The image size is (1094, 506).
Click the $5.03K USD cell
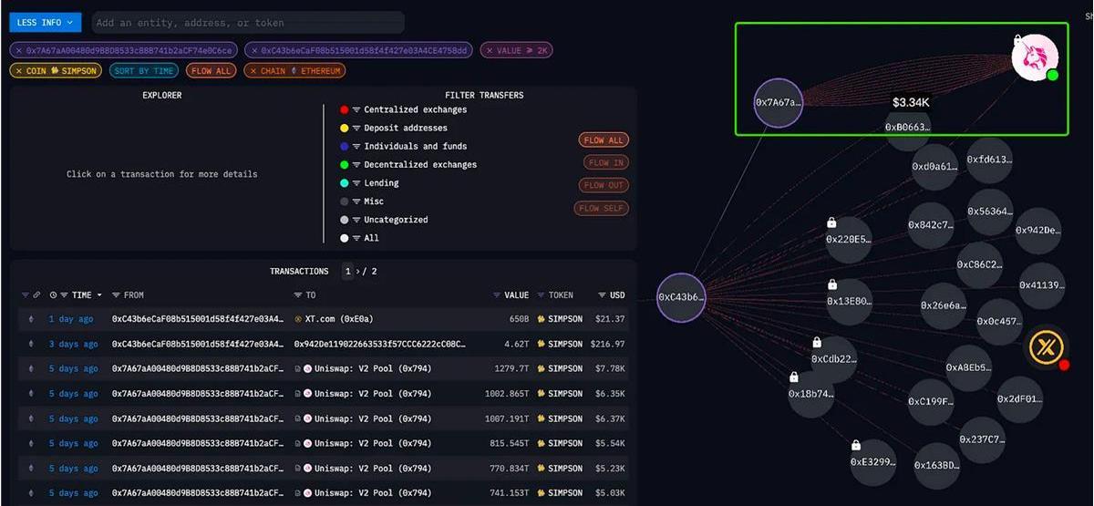coord(611,494)
